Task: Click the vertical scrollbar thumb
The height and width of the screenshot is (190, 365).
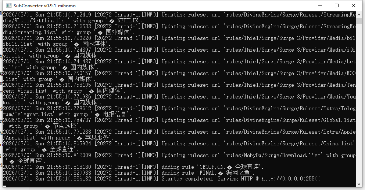Action: [x=359, y=21]
